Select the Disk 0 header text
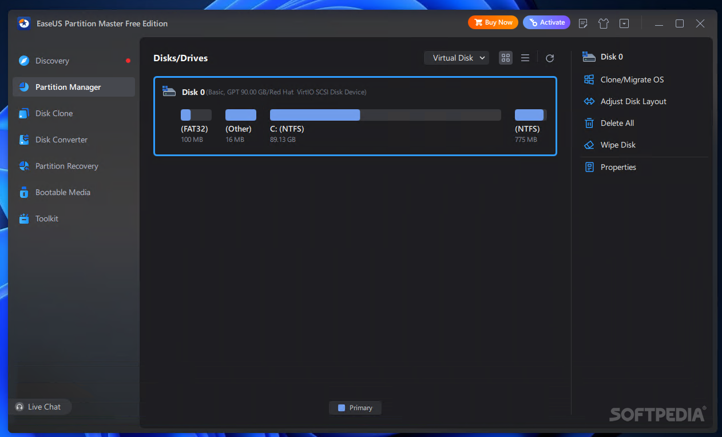Viewport: 722px width, 437px height. coord(193,92)
